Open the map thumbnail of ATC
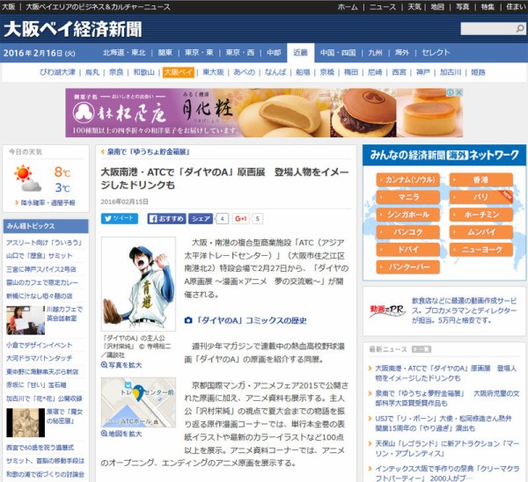The width and height of the screenshot is (528, 482). 138,402
